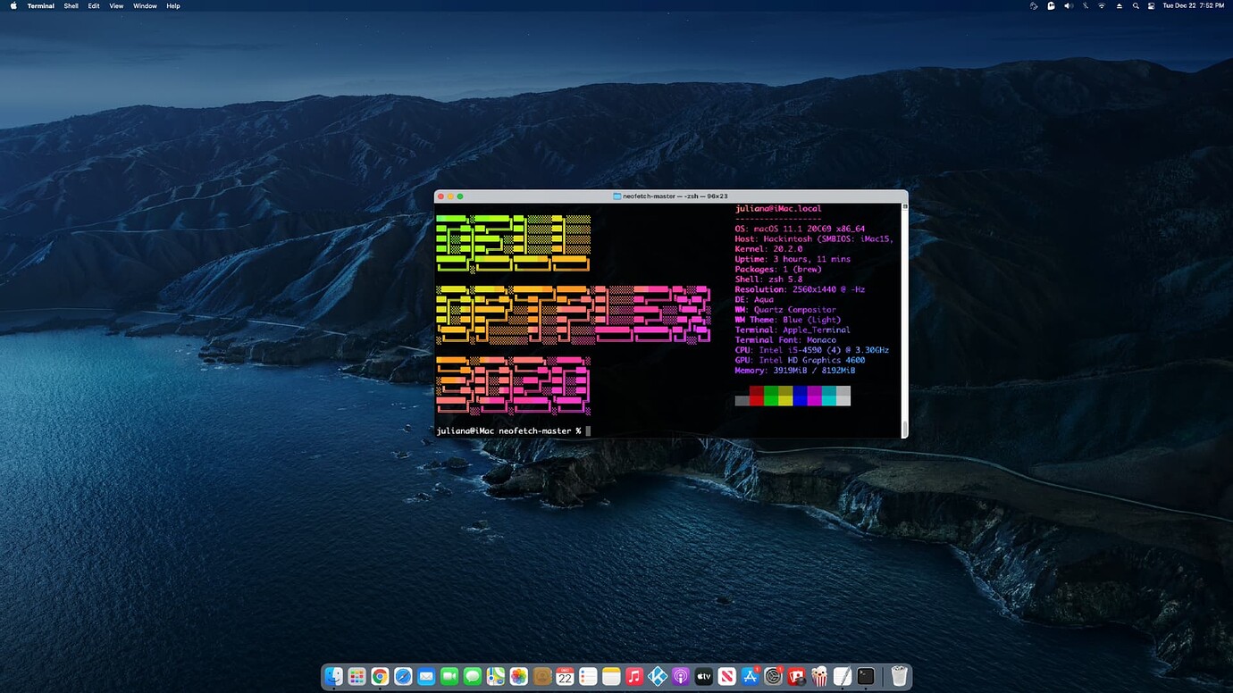Open the Apple menu
Viewport: 1233px width, 693px height.
point(13,5)
